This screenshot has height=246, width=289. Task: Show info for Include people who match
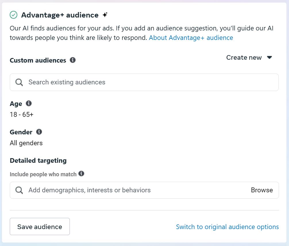click(x=81, y=174)
